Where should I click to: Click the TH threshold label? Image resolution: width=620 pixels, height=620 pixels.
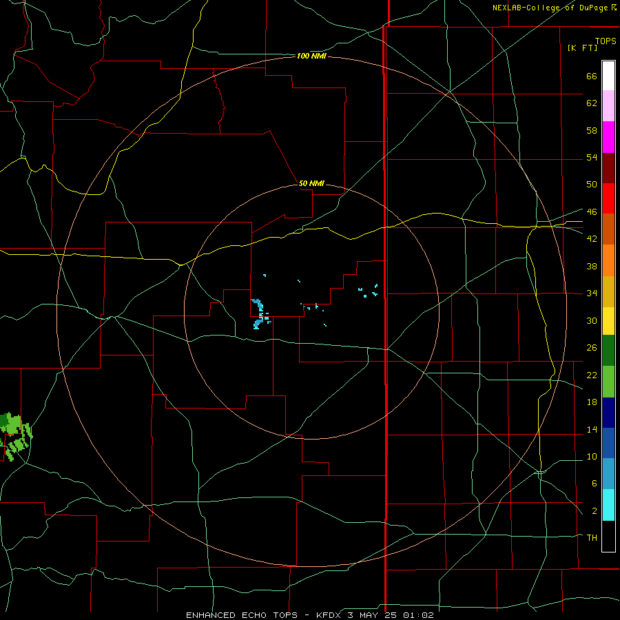tap(592, 538)
